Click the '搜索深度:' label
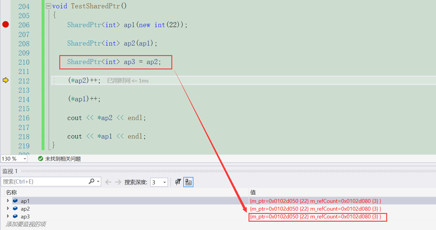 (x=136, y=182)
